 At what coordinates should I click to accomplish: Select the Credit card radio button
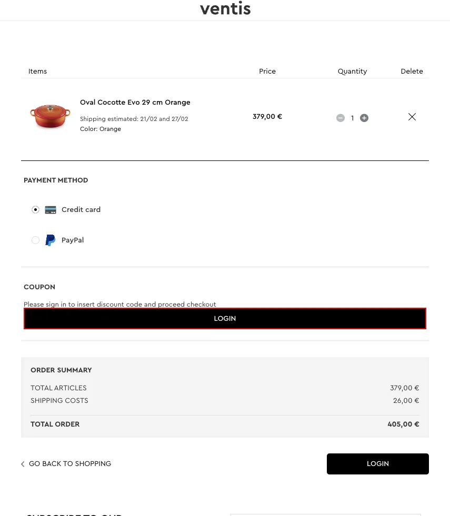pos(35,209)
